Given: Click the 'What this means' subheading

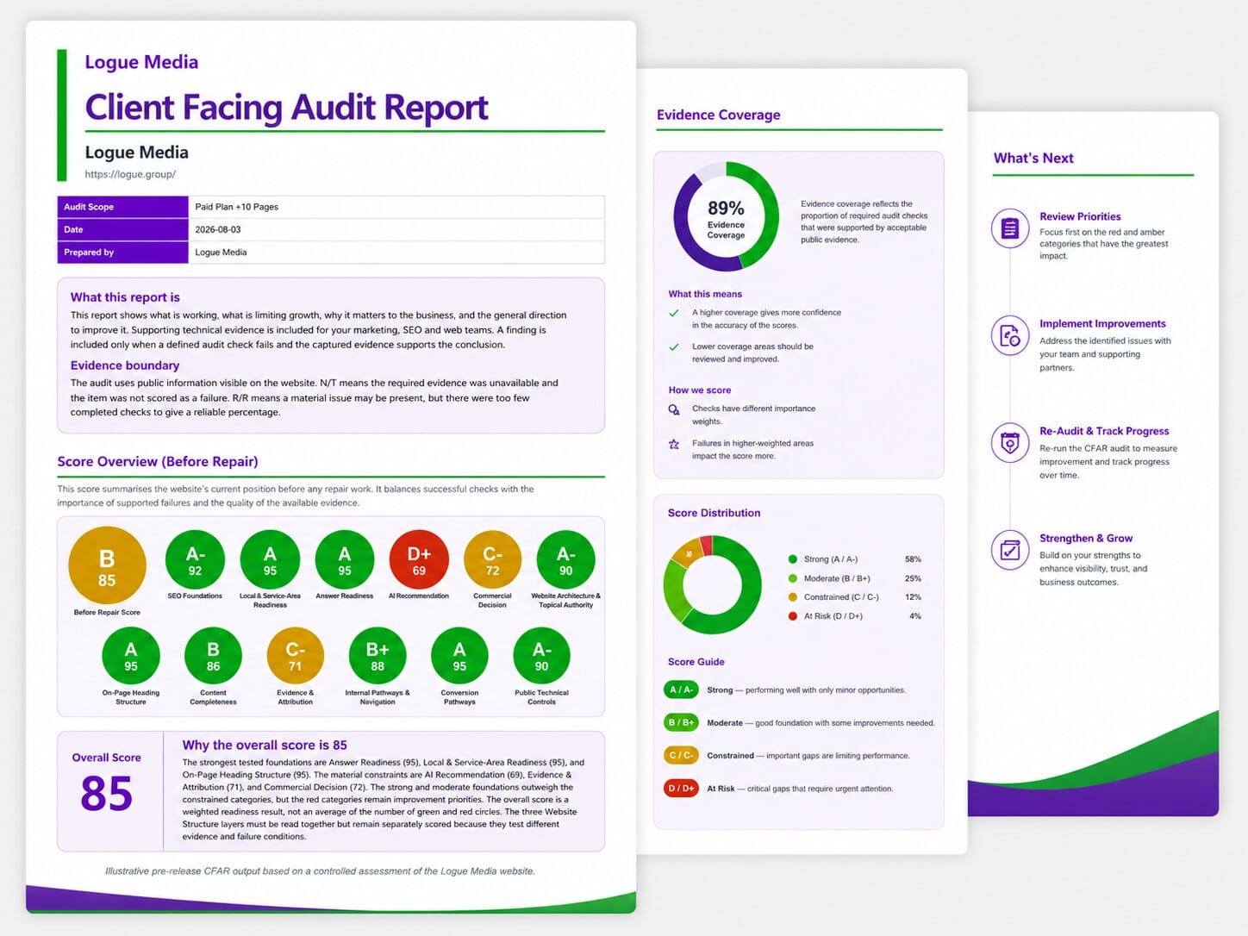Looking at the screenshot, I should 705,294.
